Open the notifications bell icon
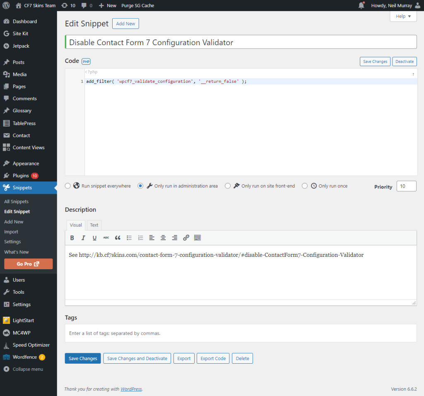Image resolution: width=424 pixels, height=396 pixels. click(361, 5)
